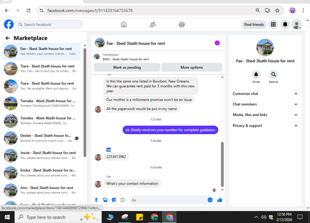The height and width of the screenshot is (223, 310).
Task: Click the Mark as pending button
Action: 127,67
